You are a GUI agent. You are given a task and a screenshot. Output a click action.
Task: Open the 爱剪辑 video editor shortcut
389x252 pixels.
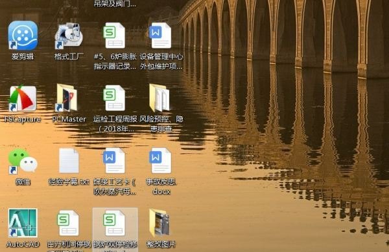click(23, 36)
